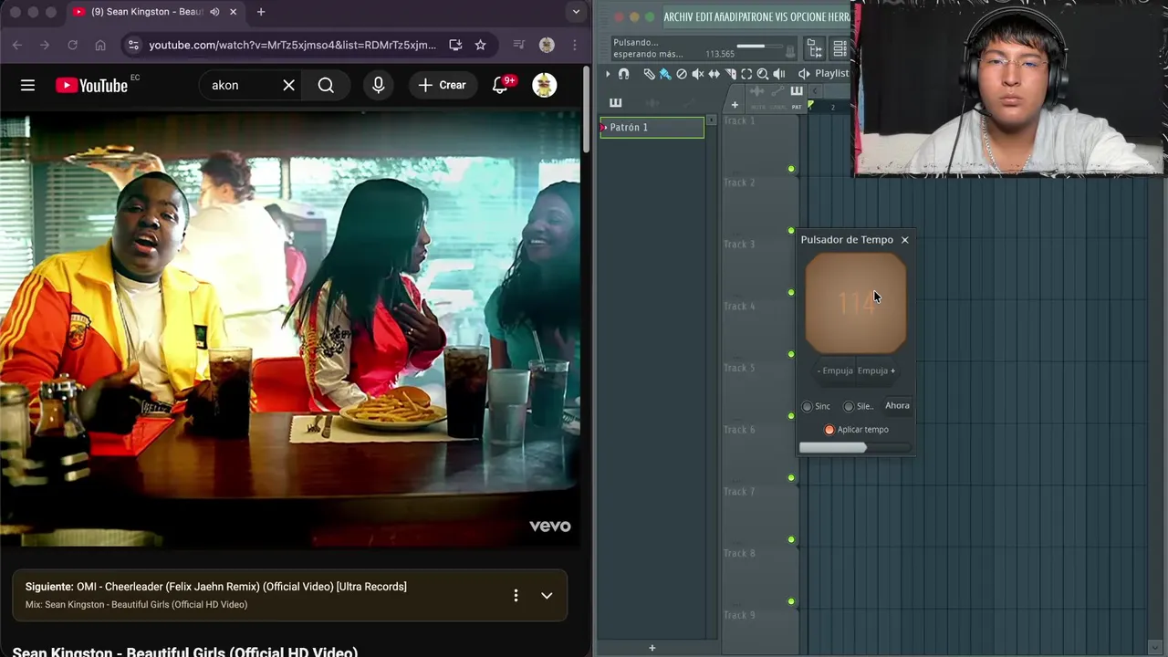Image resolution: width=1168 pixels, height=657 pixels.
Task: Select the Mute tool in Playlist toolbar
Action: 698,74
